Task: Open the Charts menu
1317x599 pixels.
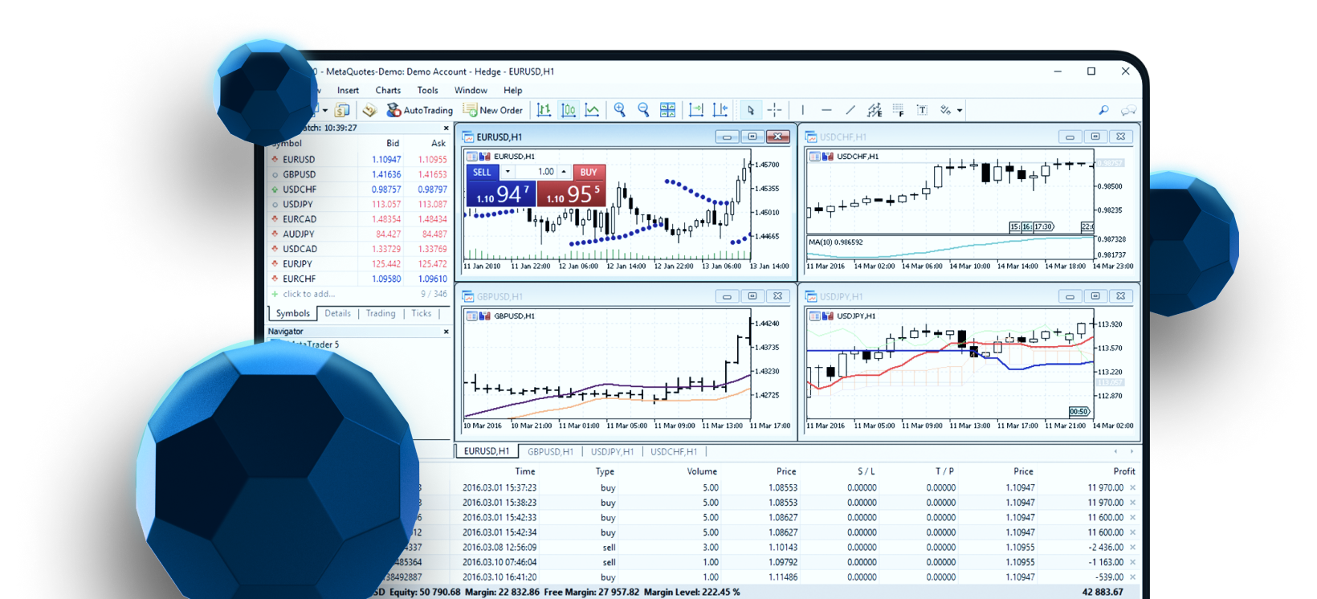Action: point(388,91)
